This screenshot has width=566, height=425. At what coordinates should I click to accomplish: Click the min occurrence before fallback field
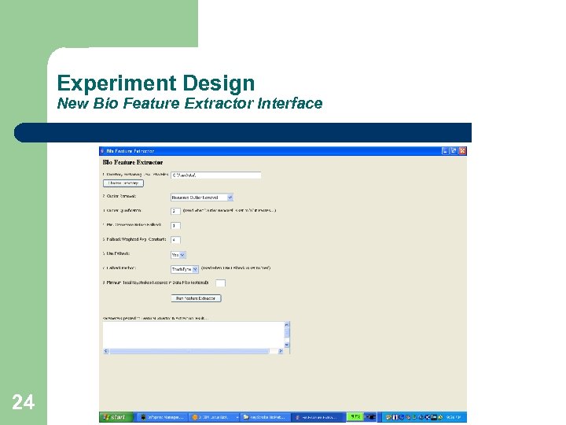[x=175, y=226]
